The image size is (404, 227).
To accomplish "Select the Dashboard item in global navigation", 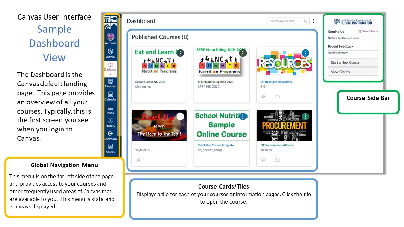I will click(110, 68).
